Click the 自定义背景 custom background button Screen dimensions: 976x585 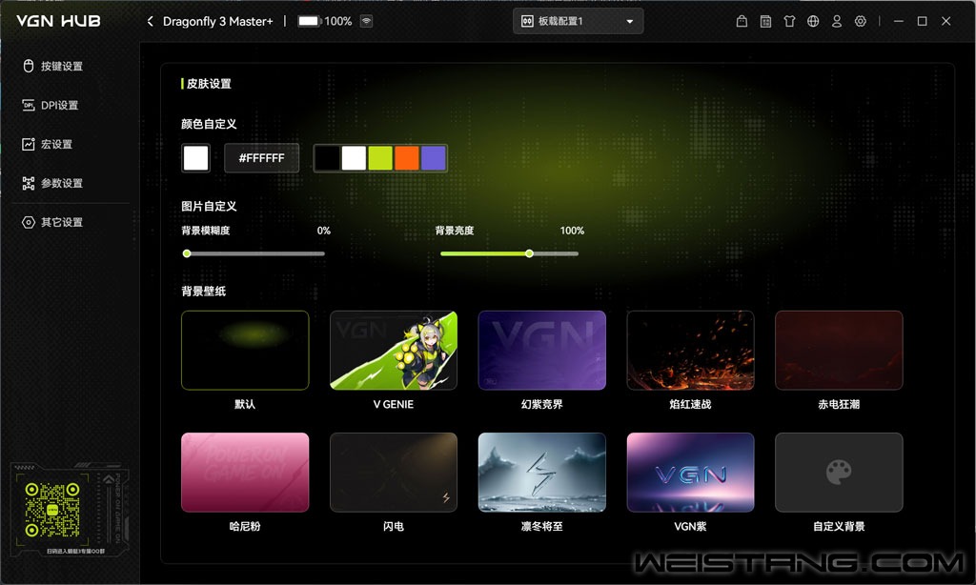(839, 473)
